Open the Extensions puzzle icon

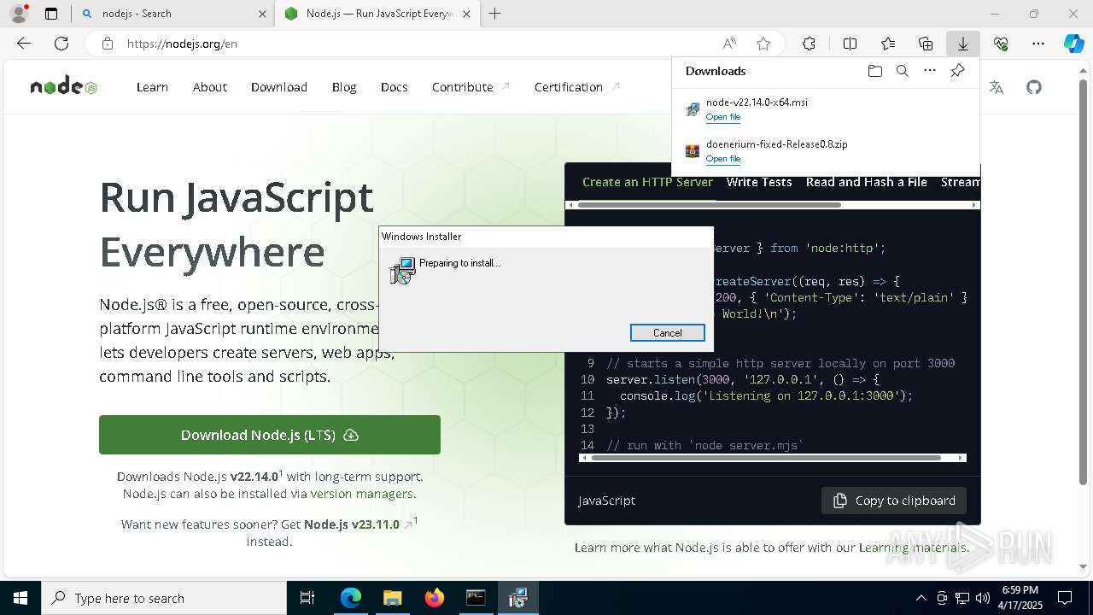coord(809,44)
